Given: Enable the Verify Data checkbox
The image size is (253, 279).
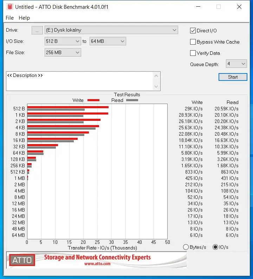Looking at the screenshot, I should pyautogui.click(x=193, y=53).
